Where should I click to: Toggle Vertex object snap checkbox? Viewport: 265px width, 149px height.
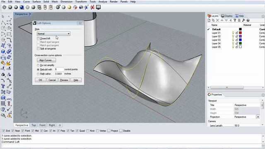[x=98, y=131]
